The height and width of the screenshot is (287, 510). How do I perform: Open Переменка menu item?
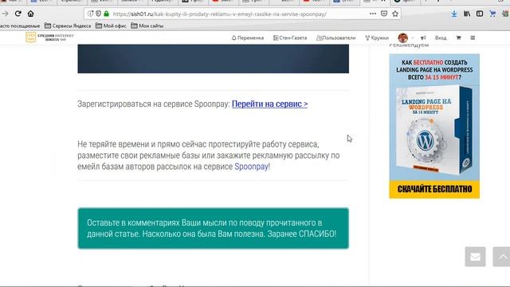[248, 37]
